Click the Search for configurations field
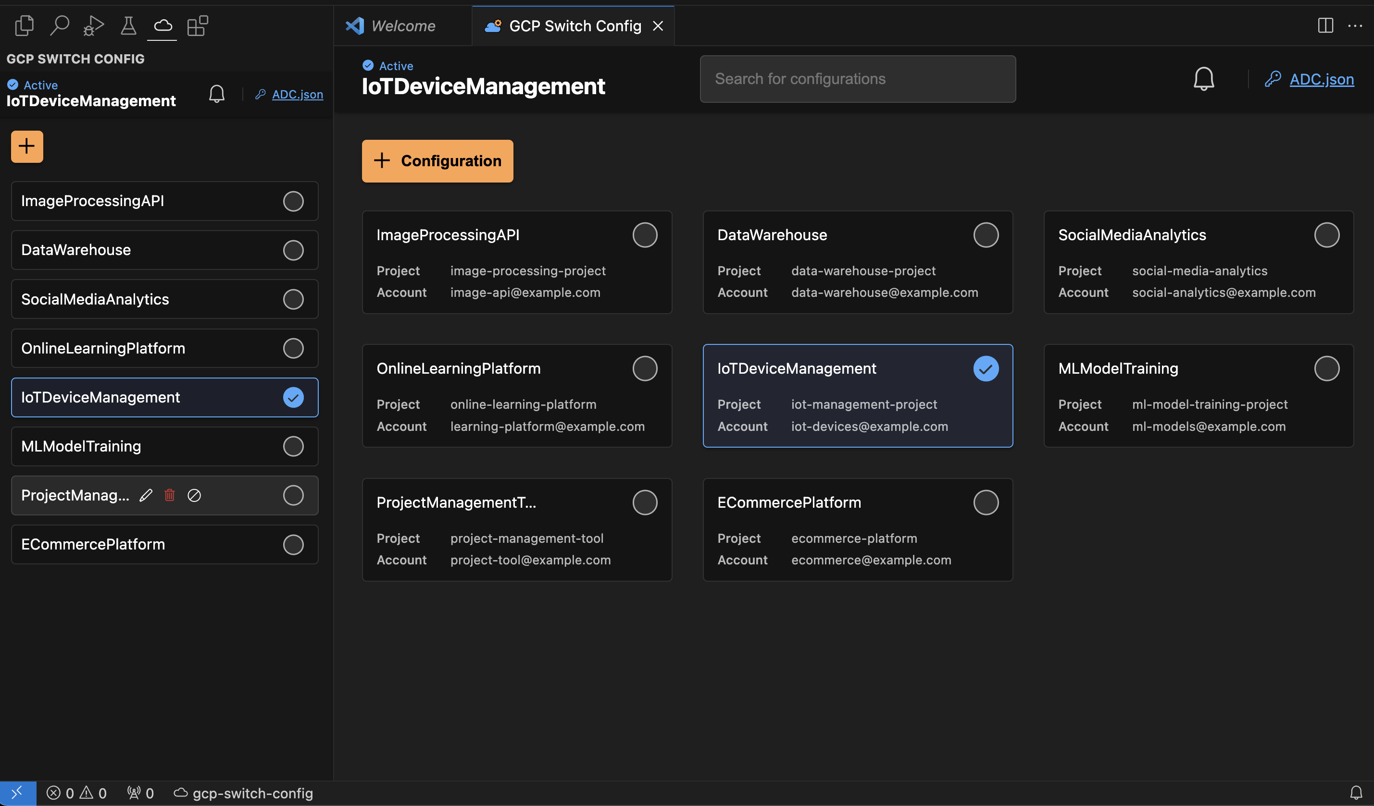This screenshot has width=1374, height=806. pyautogui.click(x=858, y=79)
